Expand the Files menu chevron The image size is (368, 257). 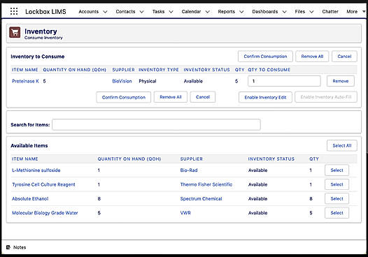(311, 12)
